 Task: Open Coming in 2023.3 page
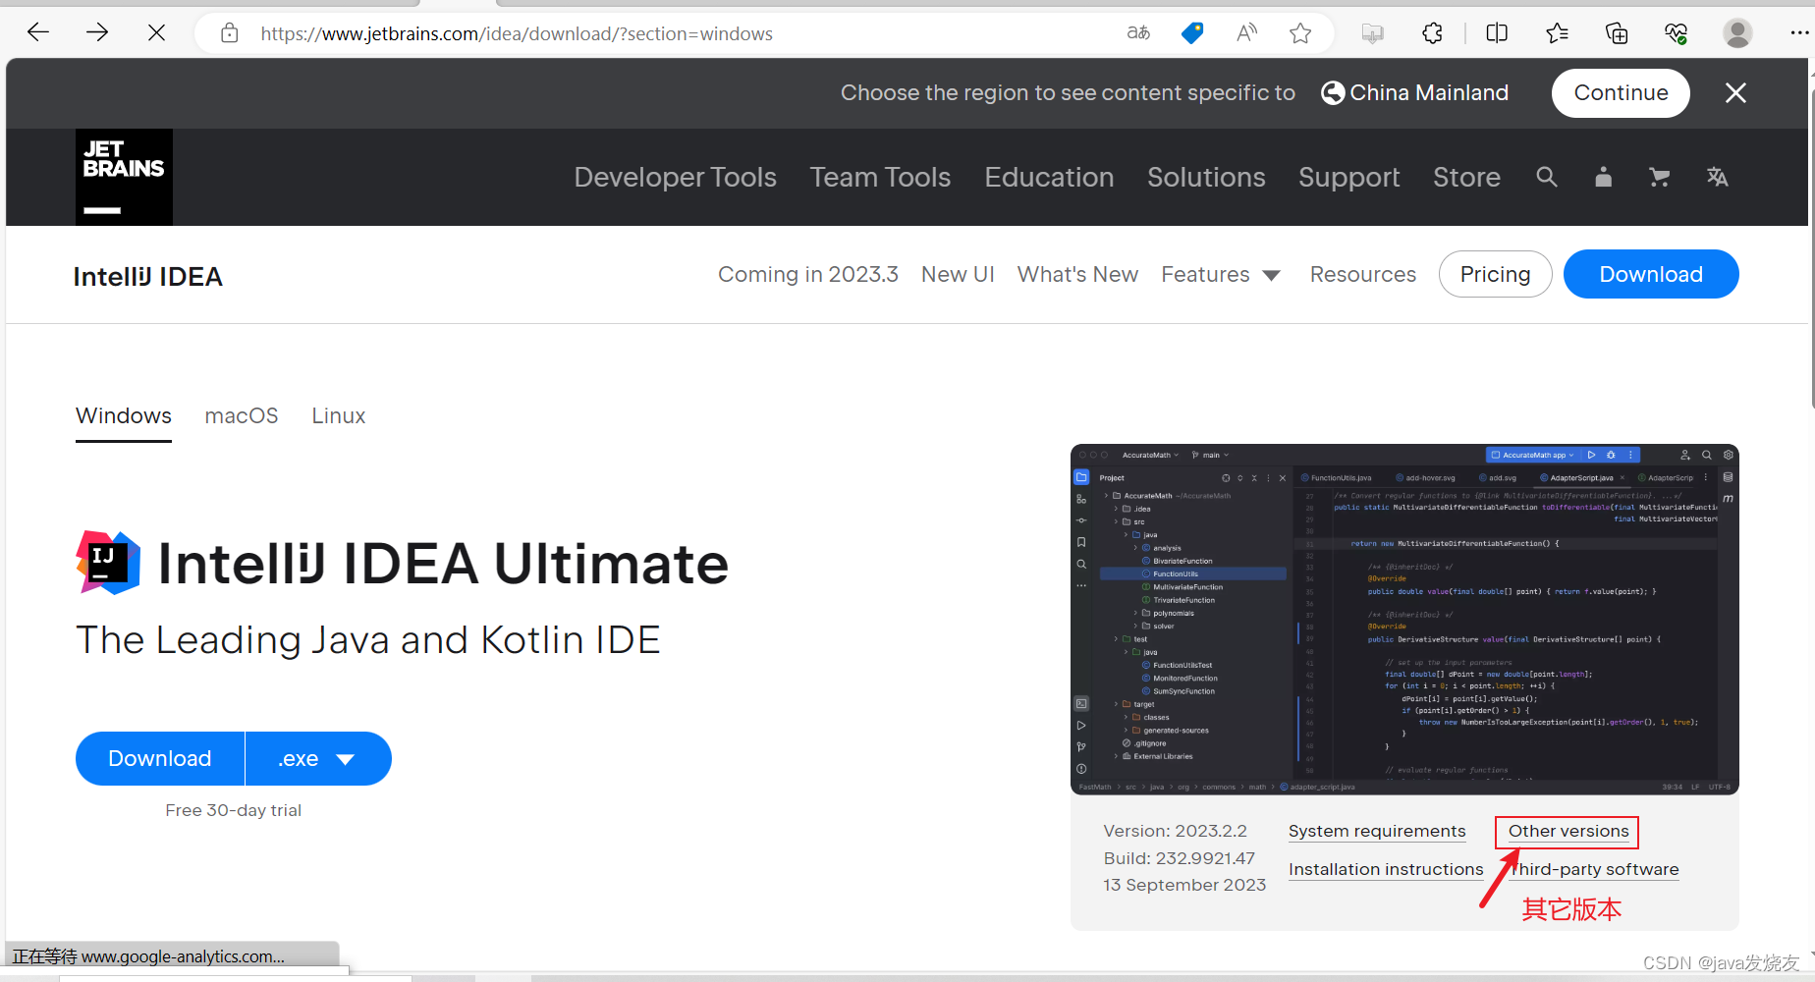(807, 274)
